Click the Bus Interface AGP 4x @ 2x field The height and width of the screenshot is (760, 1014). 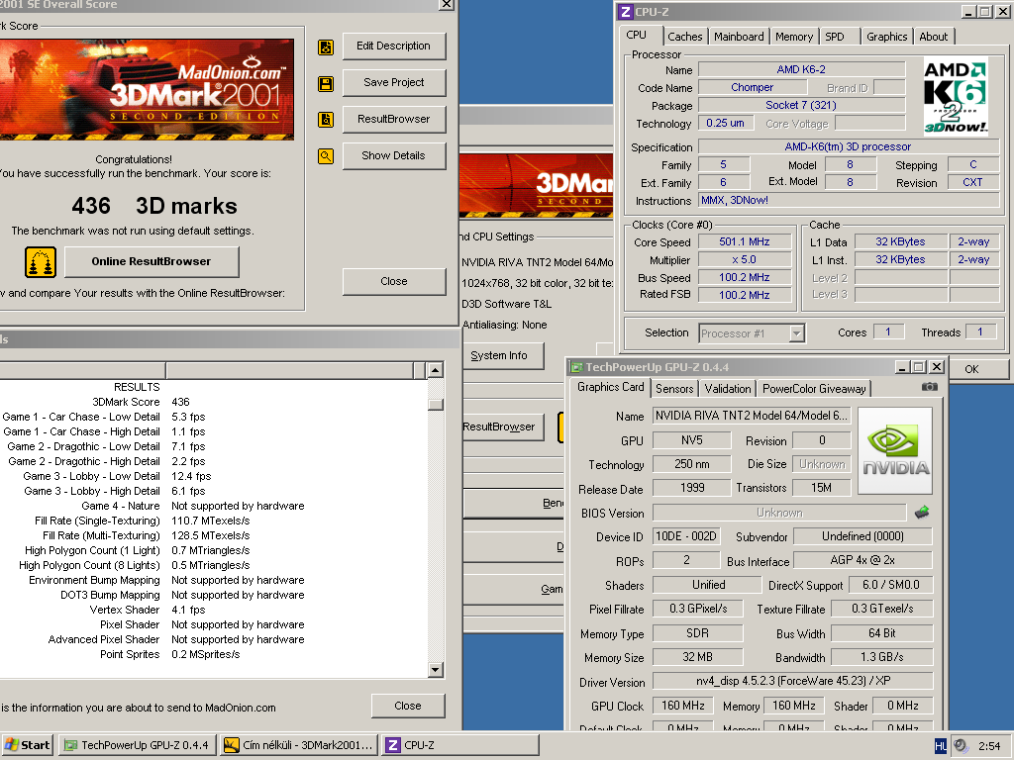[x=862, y=560]
